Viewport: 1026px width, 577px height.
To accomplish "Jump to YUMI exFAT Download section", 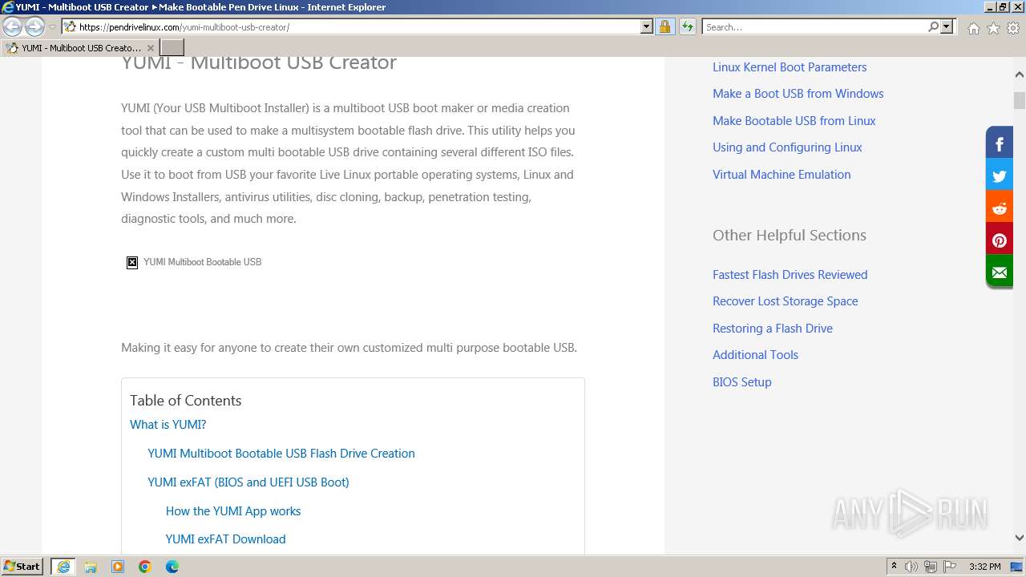I will (x=225, y=539).
